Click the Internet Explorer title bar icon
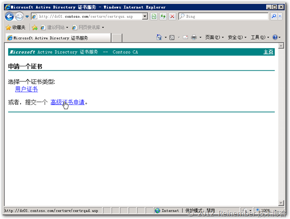 coord(8,7)
